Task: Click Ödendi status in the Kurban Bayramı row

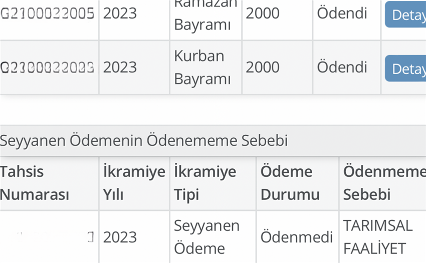Action: point(342,68)
